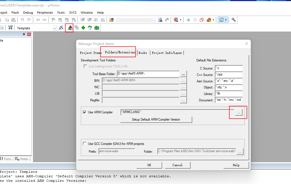
Task: Edit the Asm Source extensions field
Action: 229,81
